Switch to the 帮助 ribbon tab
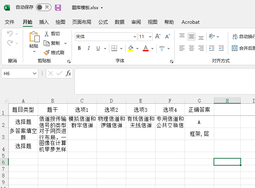The height and width of the screenshot is (188, 255). pos(169,22)
